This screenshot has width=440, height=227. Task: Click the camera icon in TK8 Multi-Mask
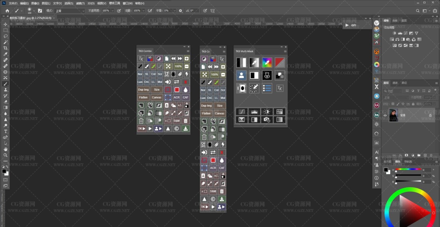point(267,119)
